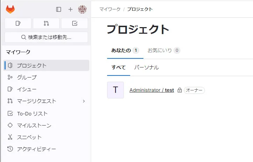
Task: Select プロジェクト in the sidebar
Action: 46,65
